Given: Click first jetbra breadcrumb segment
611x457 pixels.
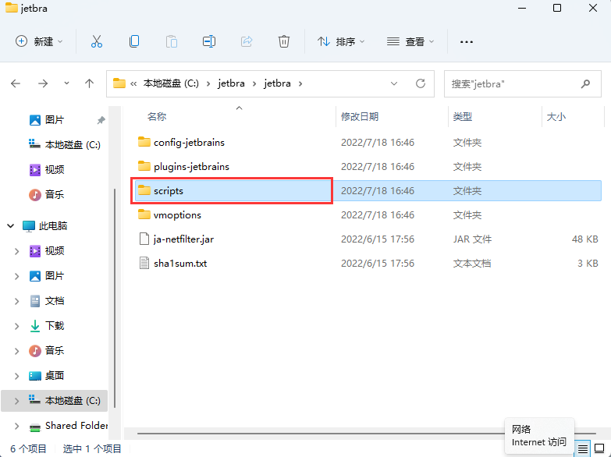Looking at the screenshot, I should (231, 83).
